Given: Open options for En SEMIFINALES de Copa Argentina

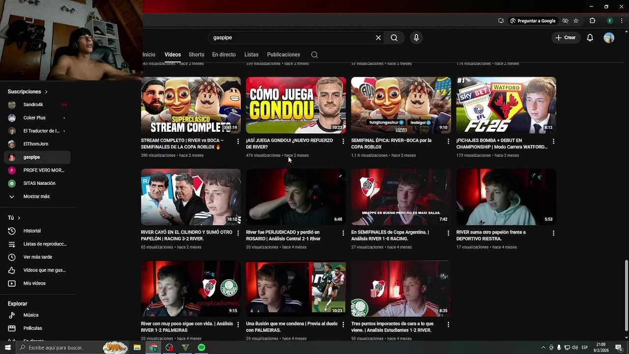Looking at the screenshot, I should click(448, 234).
